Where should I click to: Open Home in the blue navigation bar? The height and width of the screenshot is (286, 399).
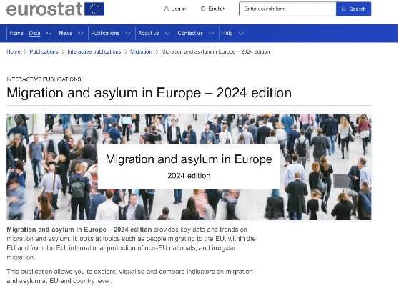[x=16, y=34]
